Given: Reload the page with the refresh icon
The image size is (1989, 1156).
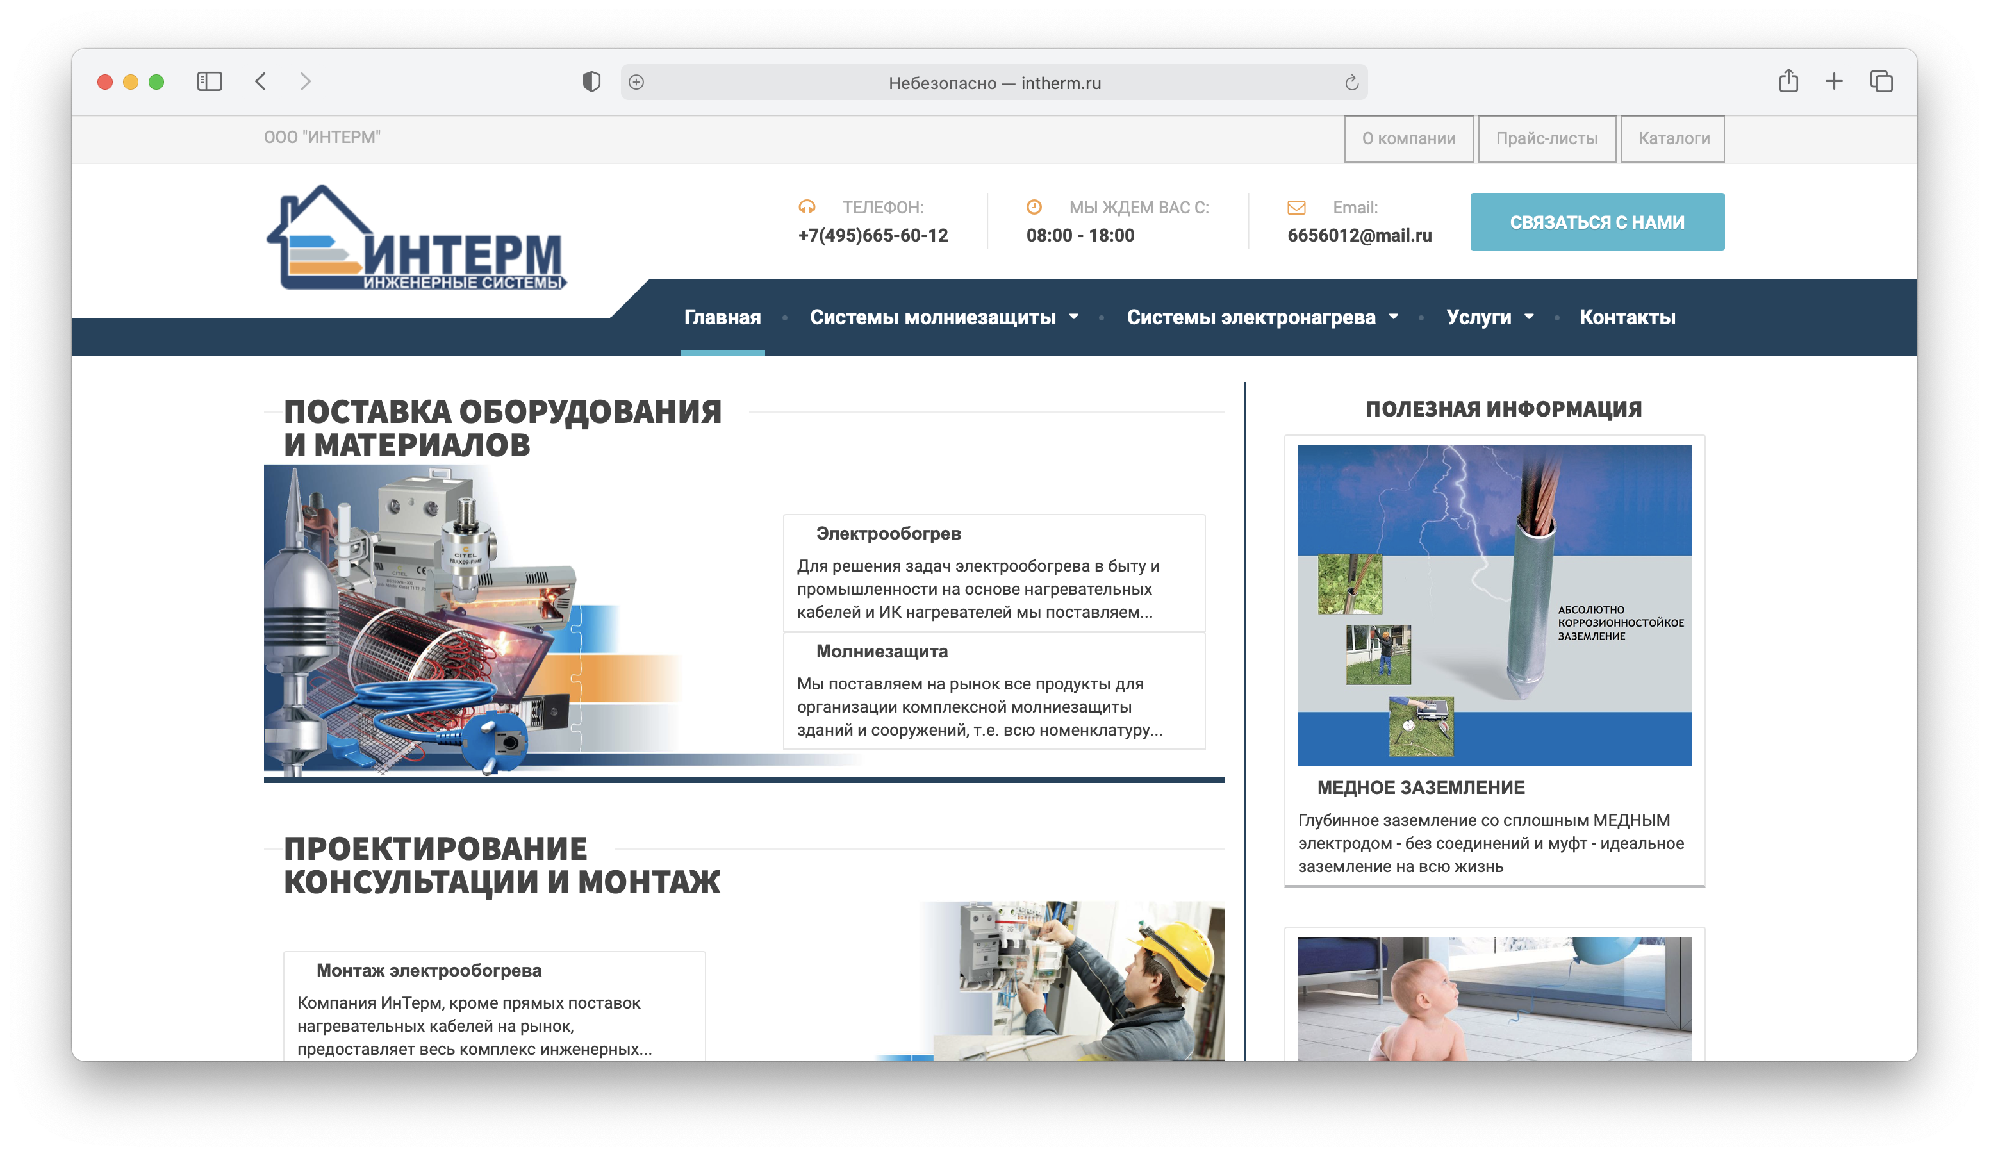Looking at the screenshot, I should pos(1351,82).
